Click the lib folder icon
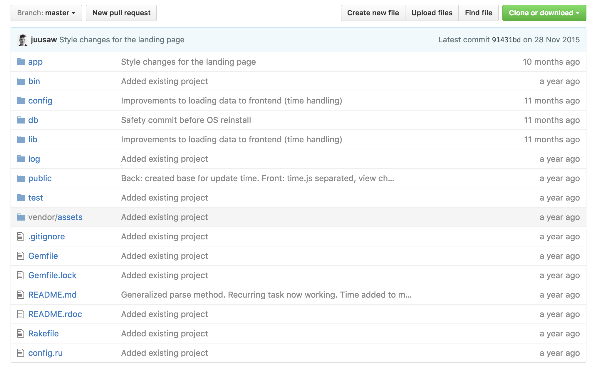 (x=21, y=139)
